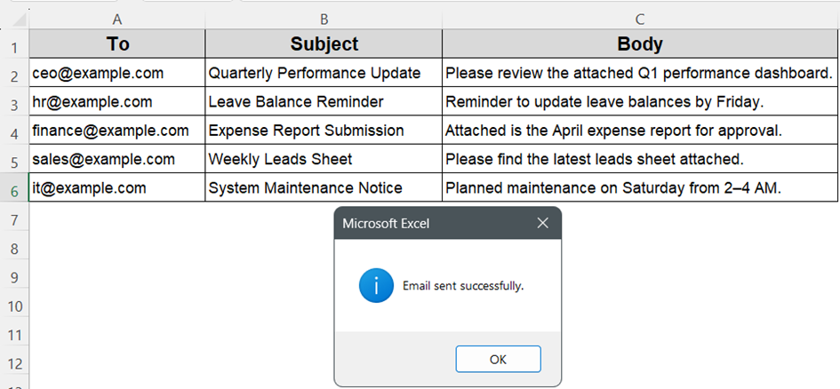This screenshot has height=389, width=840.
Task: Select the Weekly Leads Sheet cell
Action: [324, 159]
